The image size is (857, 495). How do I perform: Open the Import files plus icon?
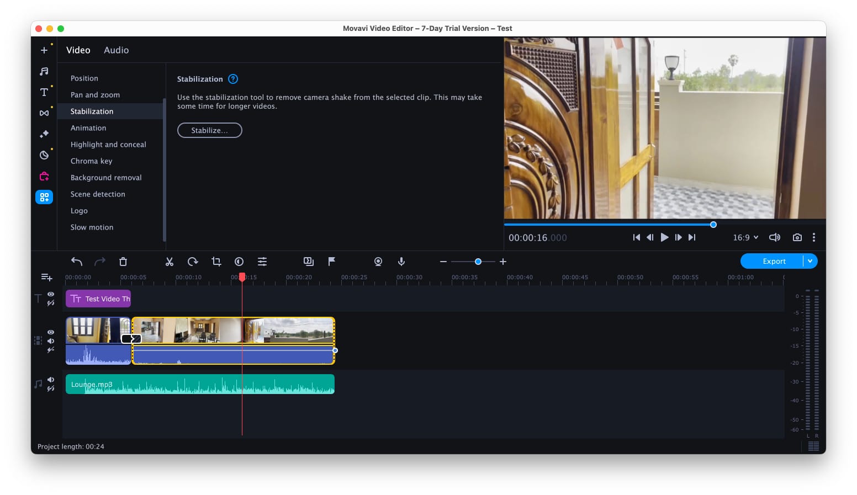click(x=44, y=50)
